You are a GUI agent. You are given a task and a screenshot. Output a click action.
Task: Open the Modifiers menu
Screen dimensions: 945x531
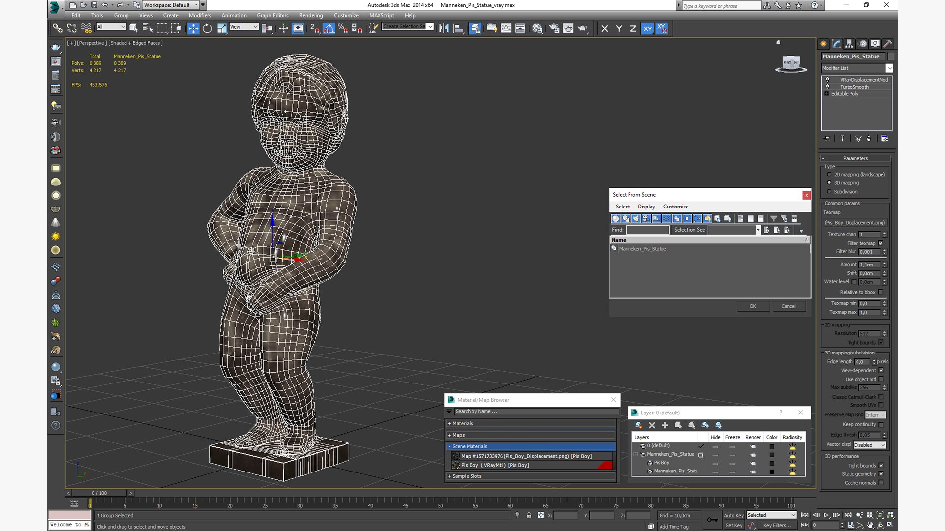point(200,15)
